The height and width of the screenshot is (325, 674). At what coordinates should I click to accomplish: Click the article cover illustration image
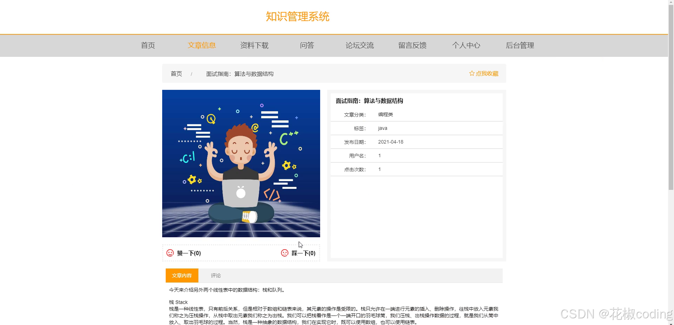[241, 163]
